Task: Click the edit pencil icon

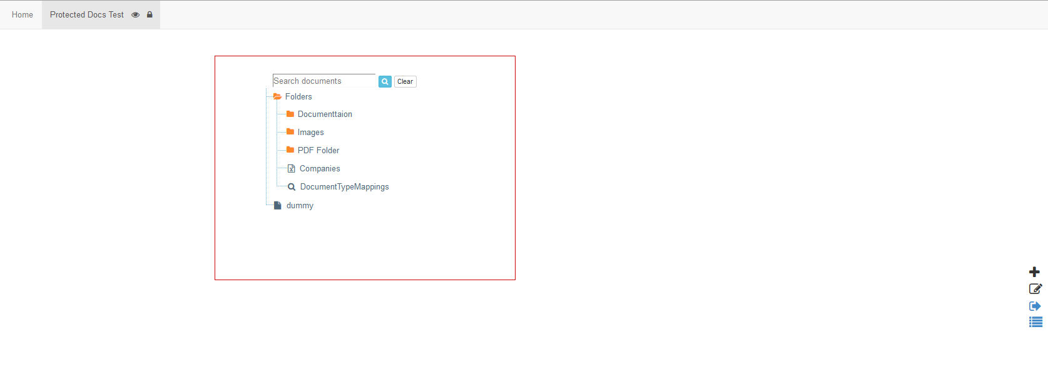Action: pyautogui.click(x=1035, y=289)
